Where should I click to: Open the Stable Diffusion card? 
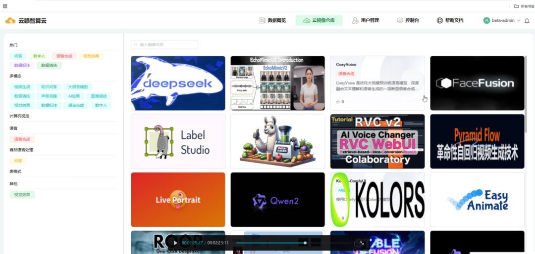coord(377,243)
